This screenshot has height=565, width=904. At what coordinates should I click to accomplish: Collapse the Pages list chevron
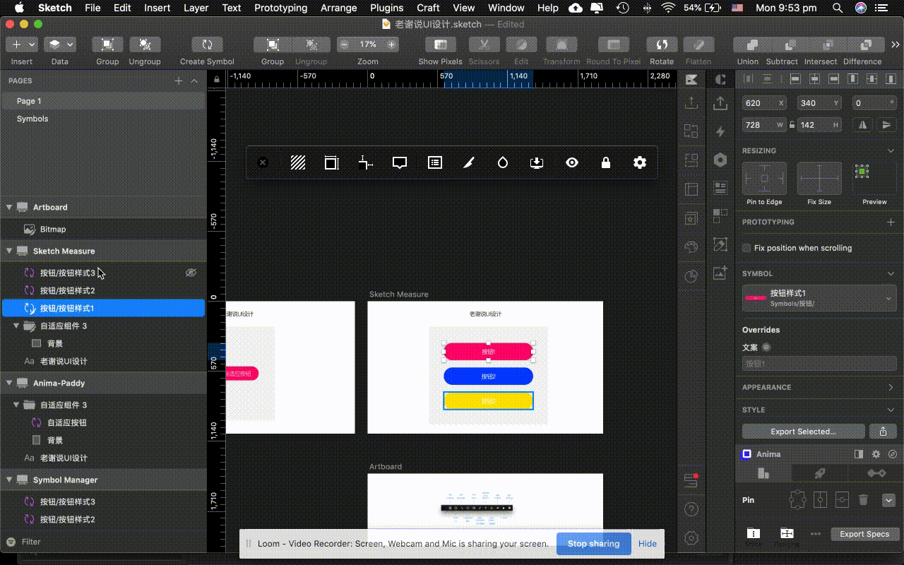[195, 81]
